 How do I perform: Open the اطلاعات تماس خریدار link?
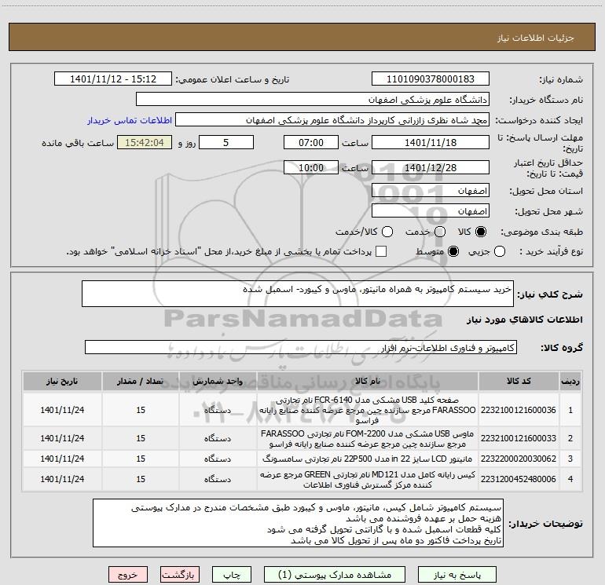click(x=130, y=120)
